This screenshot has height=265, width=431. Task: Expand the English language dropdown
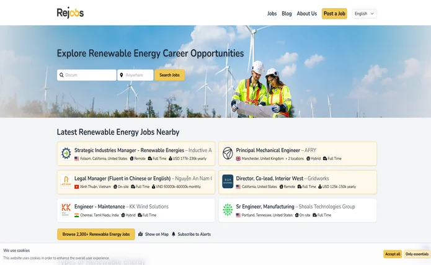coord(364,14)
